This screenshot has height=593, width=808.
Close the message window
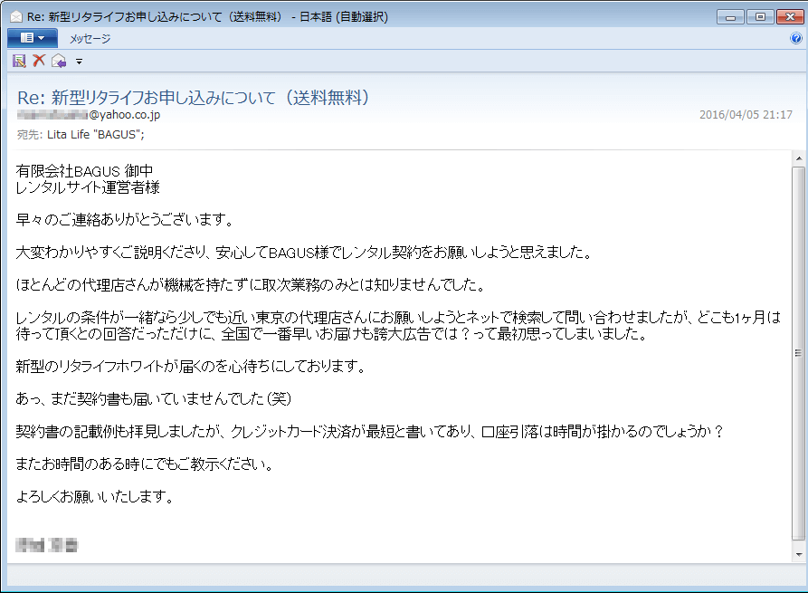(x=789, y=17)
